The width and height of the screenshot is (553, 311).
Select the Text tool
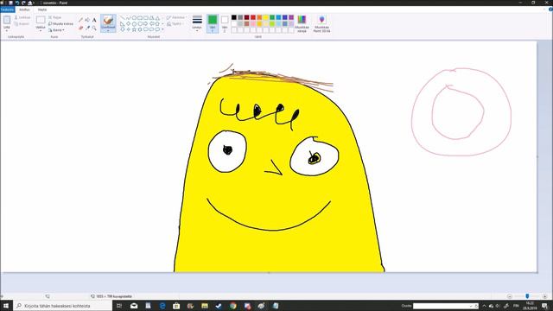(94, 20)
